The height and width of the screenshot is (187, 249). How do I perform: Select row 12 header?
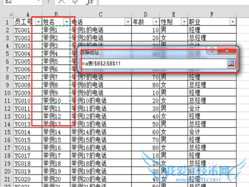click(x=7, y=109)
